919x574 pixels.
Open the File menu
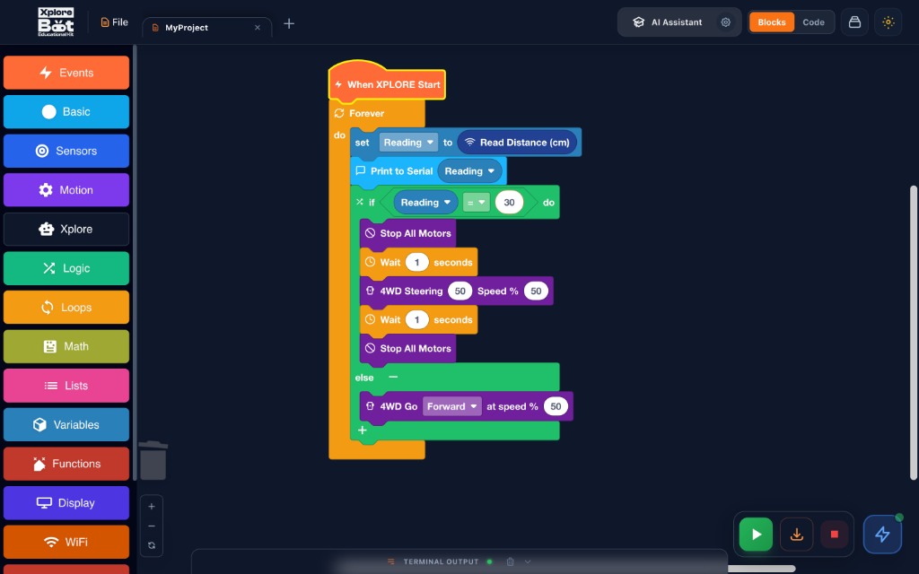pos(114,22)
